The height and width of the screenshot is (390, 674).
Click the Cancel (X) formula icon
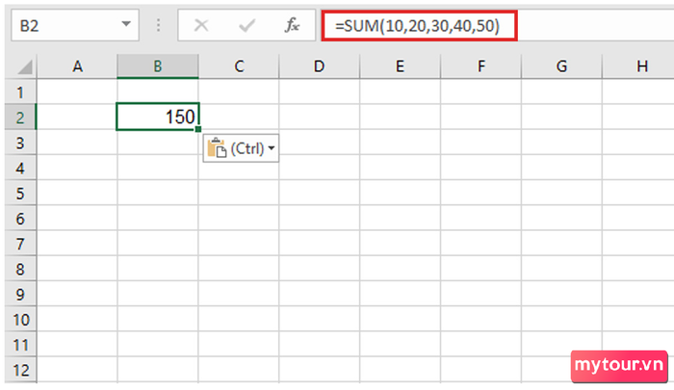pos(201,25)
